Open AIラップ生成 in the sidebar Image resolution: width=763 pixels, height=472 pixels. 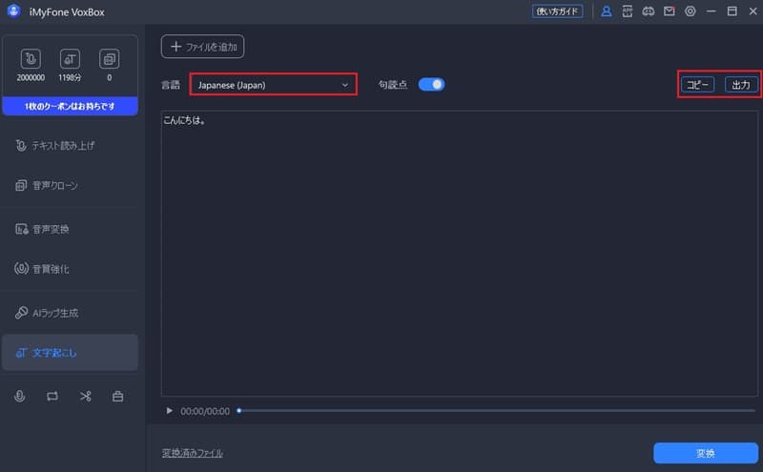[70, 313]
